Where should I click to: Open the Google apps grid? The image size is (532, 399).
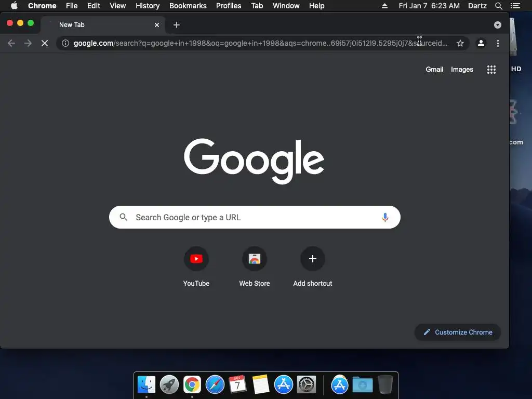pyautogui.click(x=491, y=70)
